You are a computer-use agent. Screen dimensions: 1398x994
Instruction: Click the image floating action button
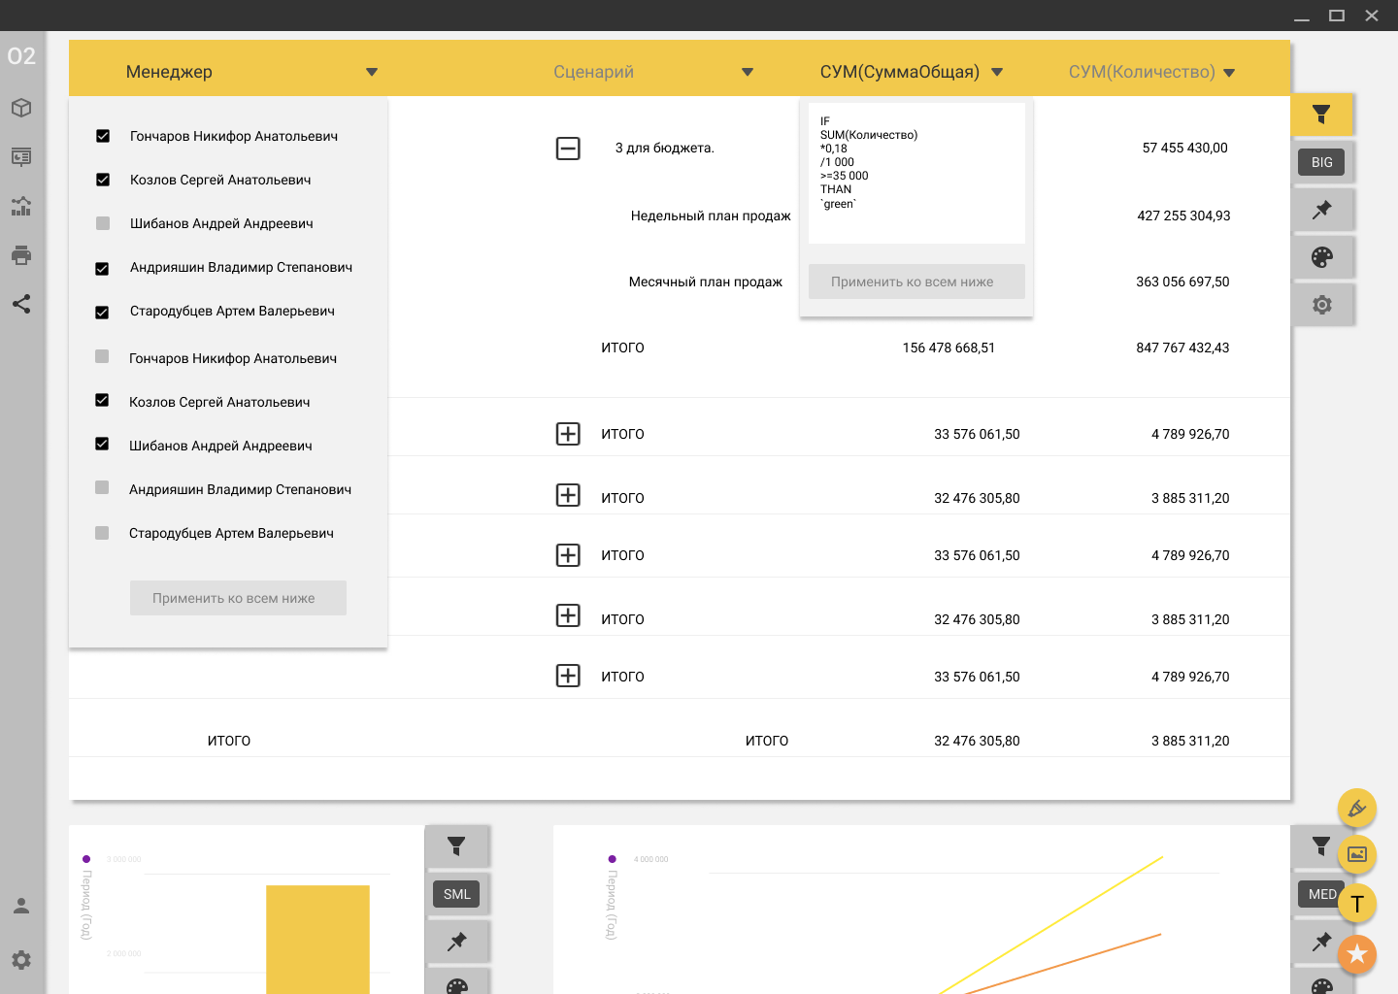1357,854
